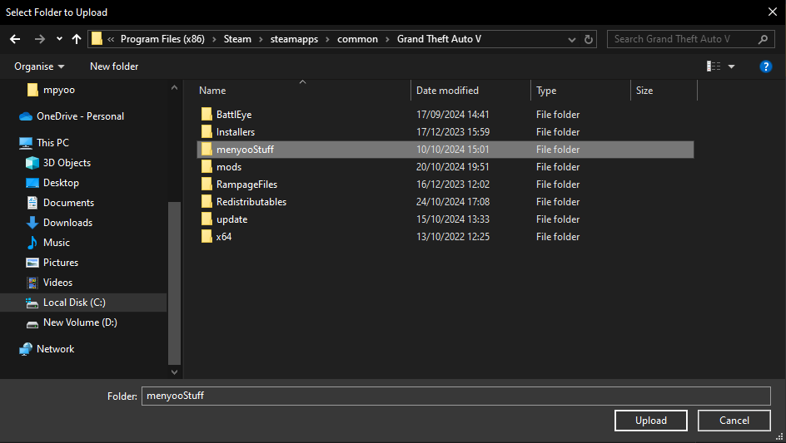Viewport: 786px width, 443px height.
Task: Expand chevron after Steam in path
Action: click(x=261, y=39)
